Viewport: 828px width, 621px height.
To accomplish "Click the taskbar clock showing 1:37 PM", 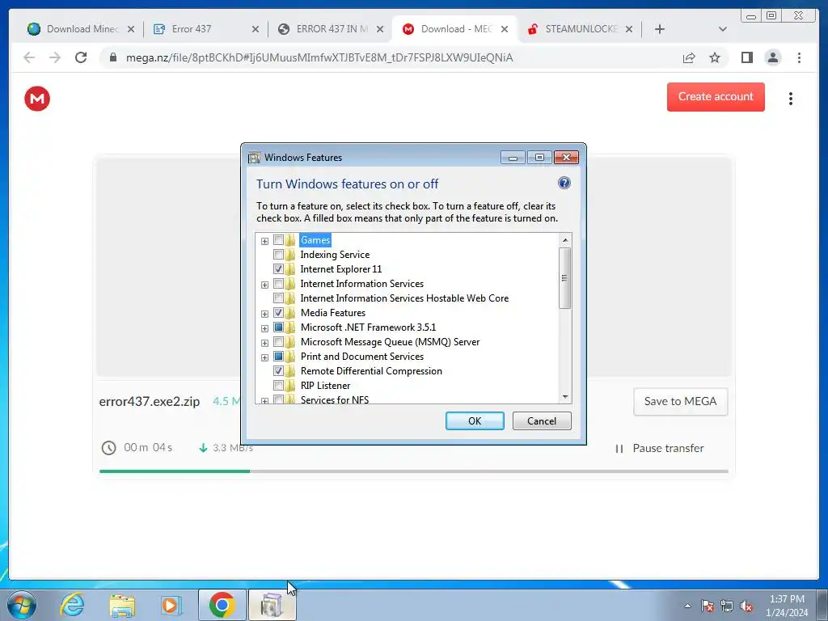I will click(787, 606).
